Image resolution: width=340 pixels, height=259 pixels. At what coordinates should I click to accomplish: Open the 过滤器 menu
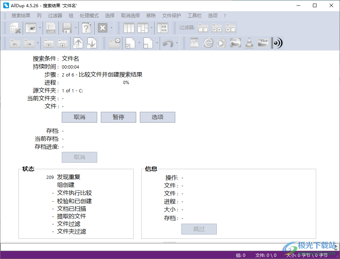pyautogui.click(x=55, y=16)
